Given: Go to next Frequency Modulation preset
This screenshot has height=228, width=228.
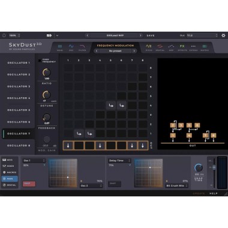Looking at the screenshot, I should click(x=134, y=51).
